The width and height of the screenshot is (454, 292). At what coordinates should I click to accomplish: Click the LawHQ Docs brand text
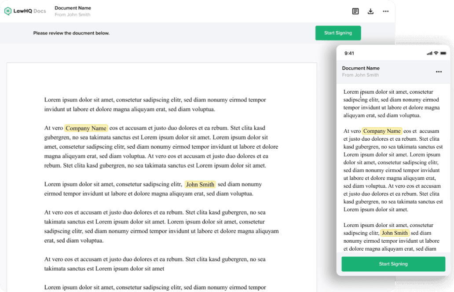(x=30, y=11)
